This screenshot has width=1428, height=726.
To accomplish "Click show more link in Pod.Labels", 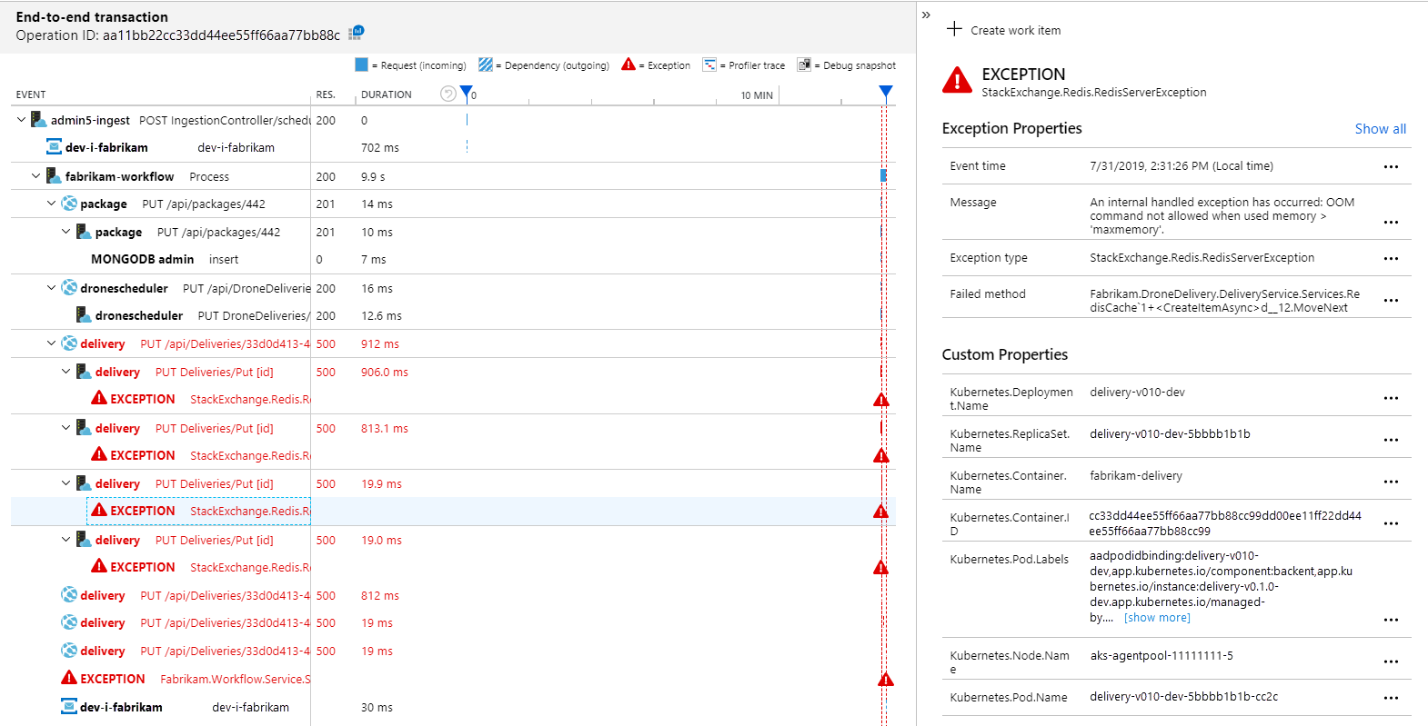I will (1157, 618).
